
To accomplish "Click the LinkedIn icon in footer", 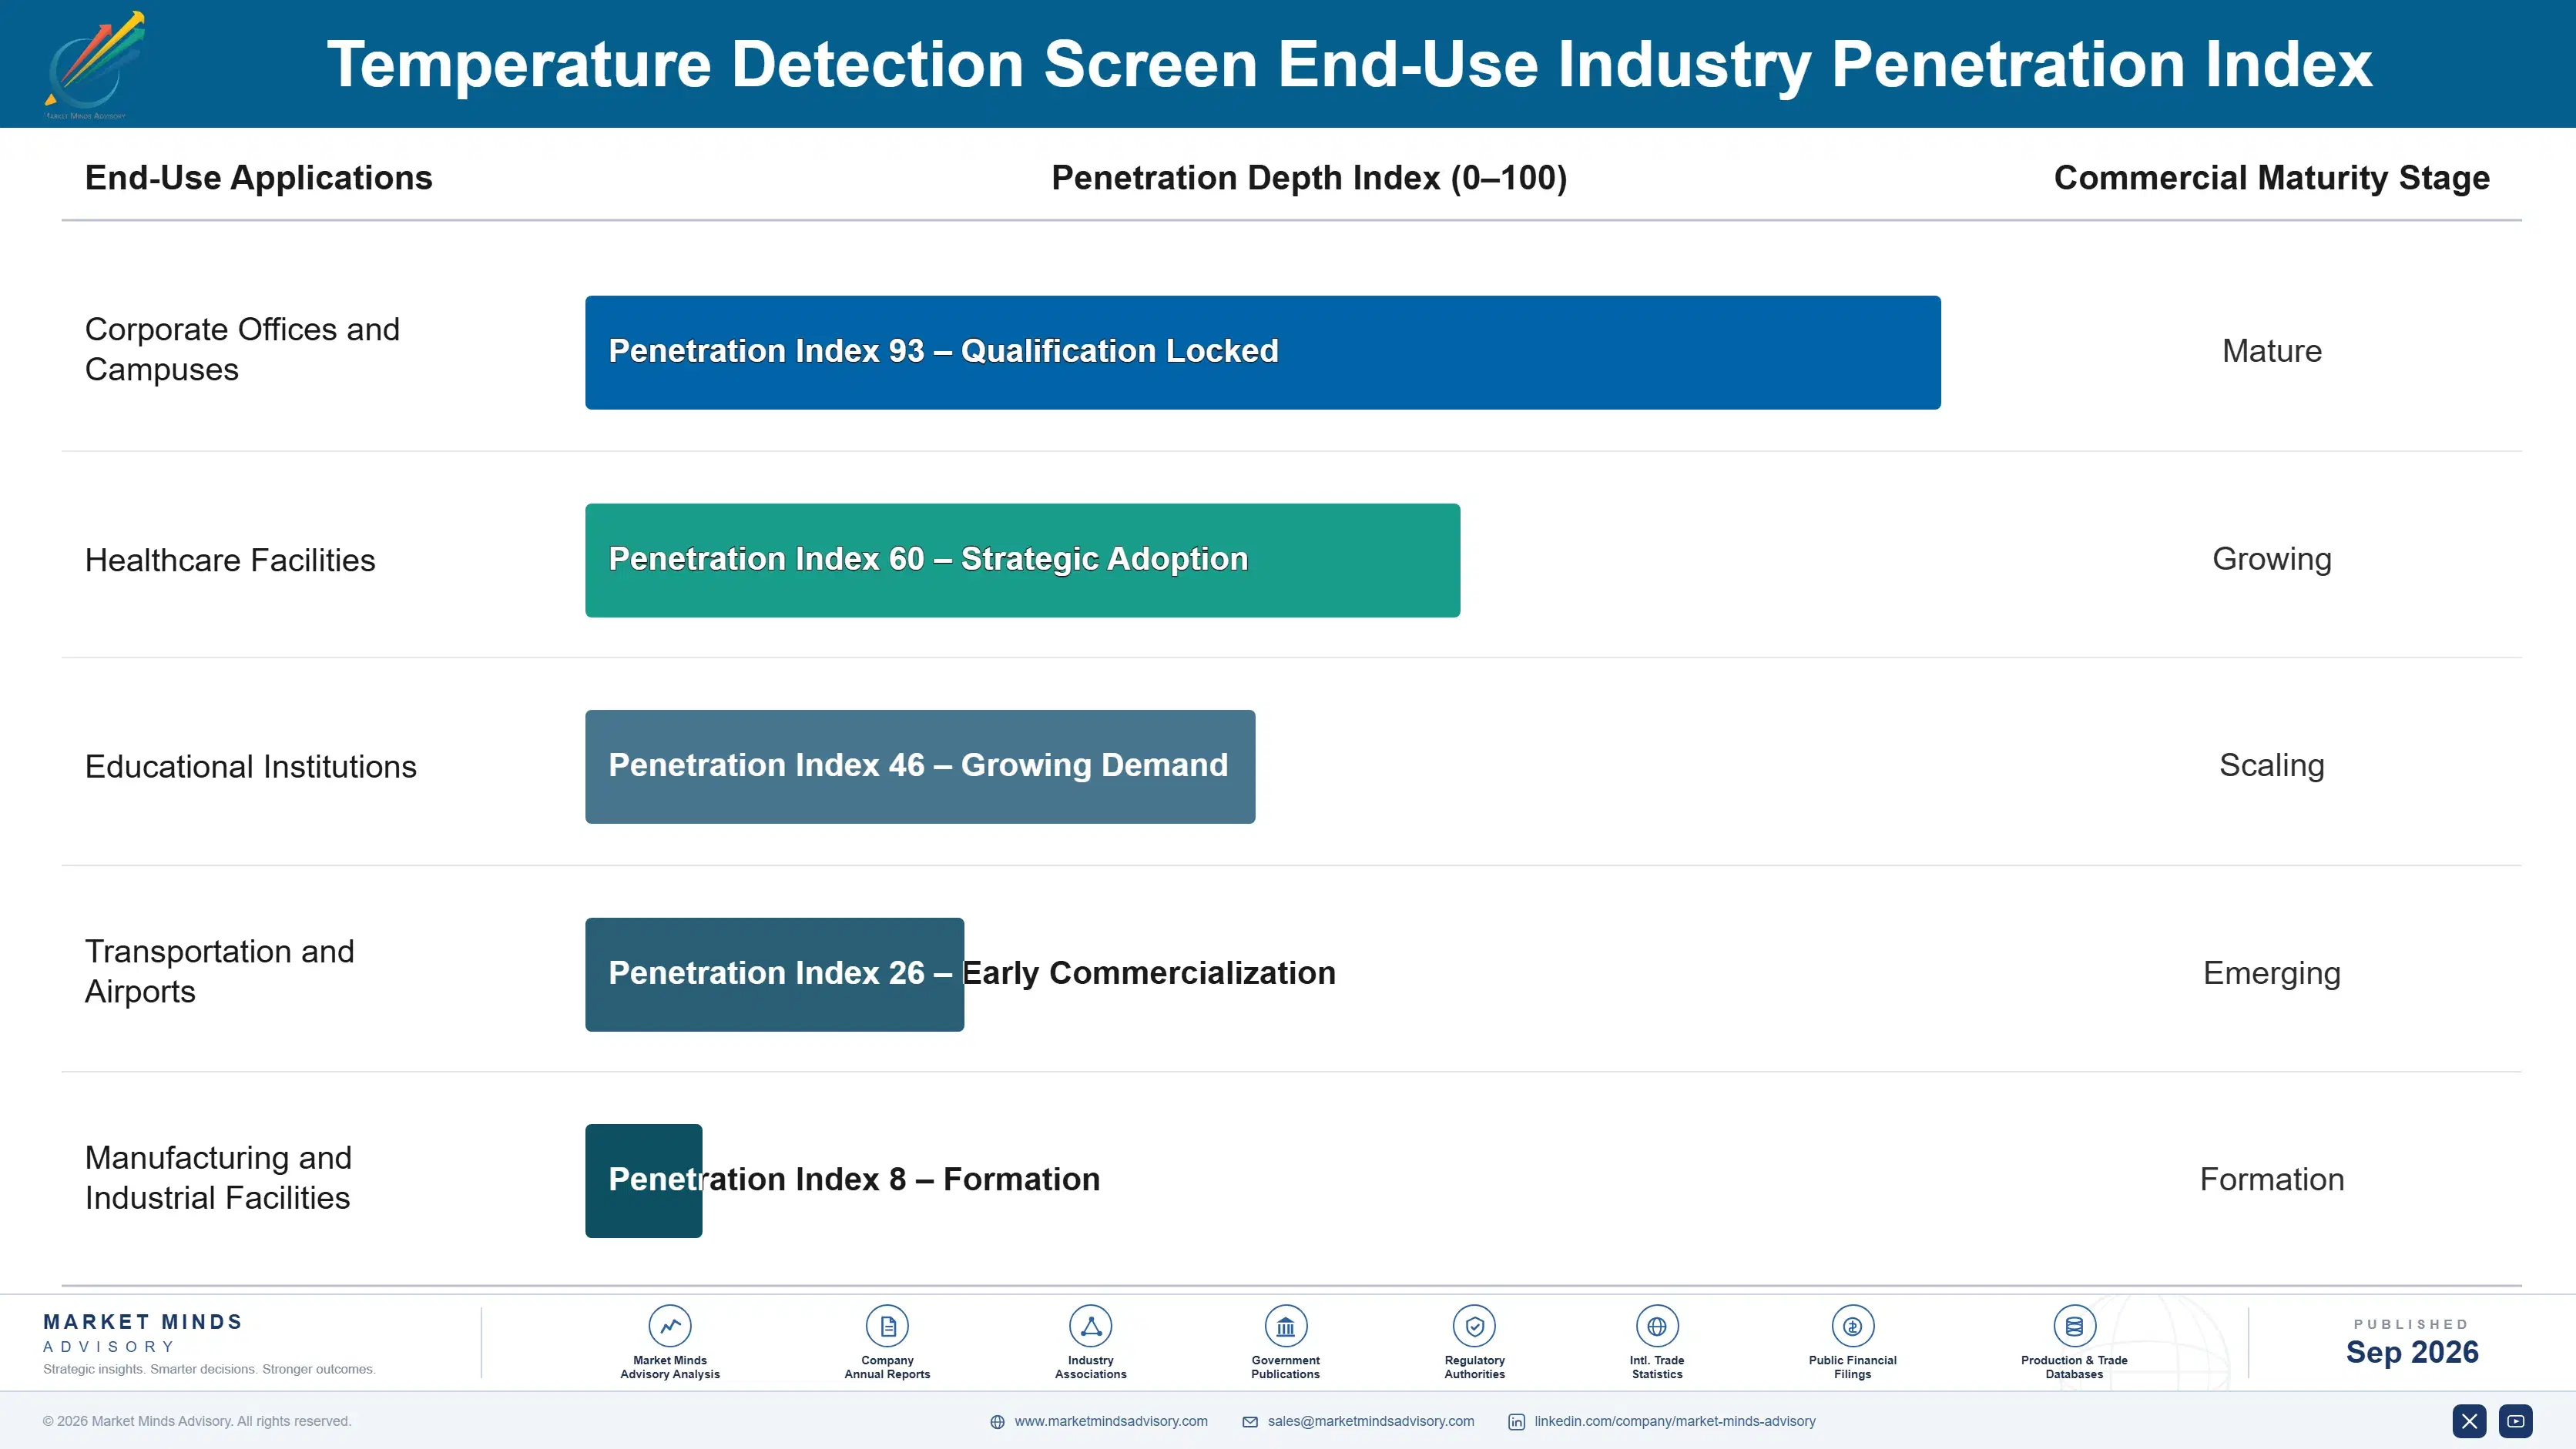I will point(1516,1422).
